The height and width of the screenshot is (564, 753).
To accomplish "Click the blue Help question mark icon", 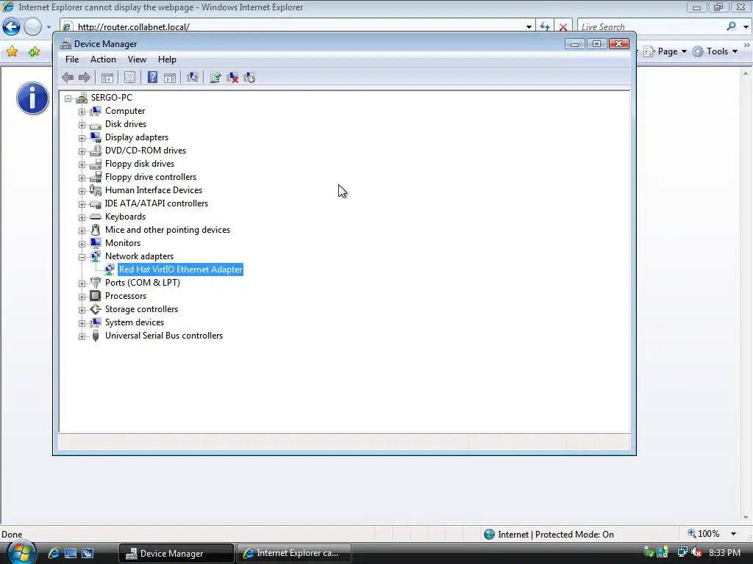I will tap(152, 77).
